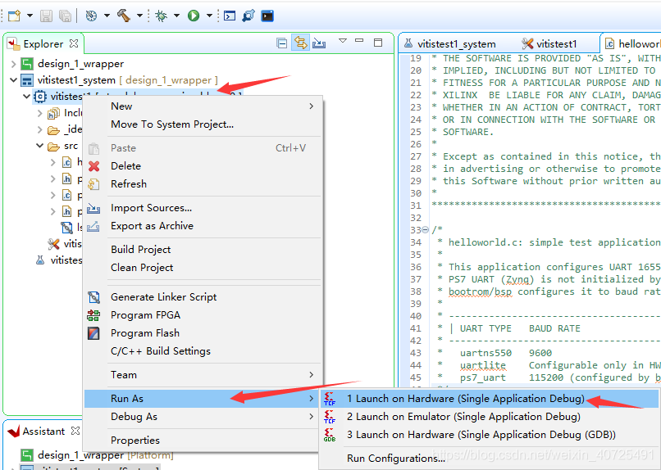The image size is (661, 470).
Task: Open the Debug As submenu
Action: point(203,417)
